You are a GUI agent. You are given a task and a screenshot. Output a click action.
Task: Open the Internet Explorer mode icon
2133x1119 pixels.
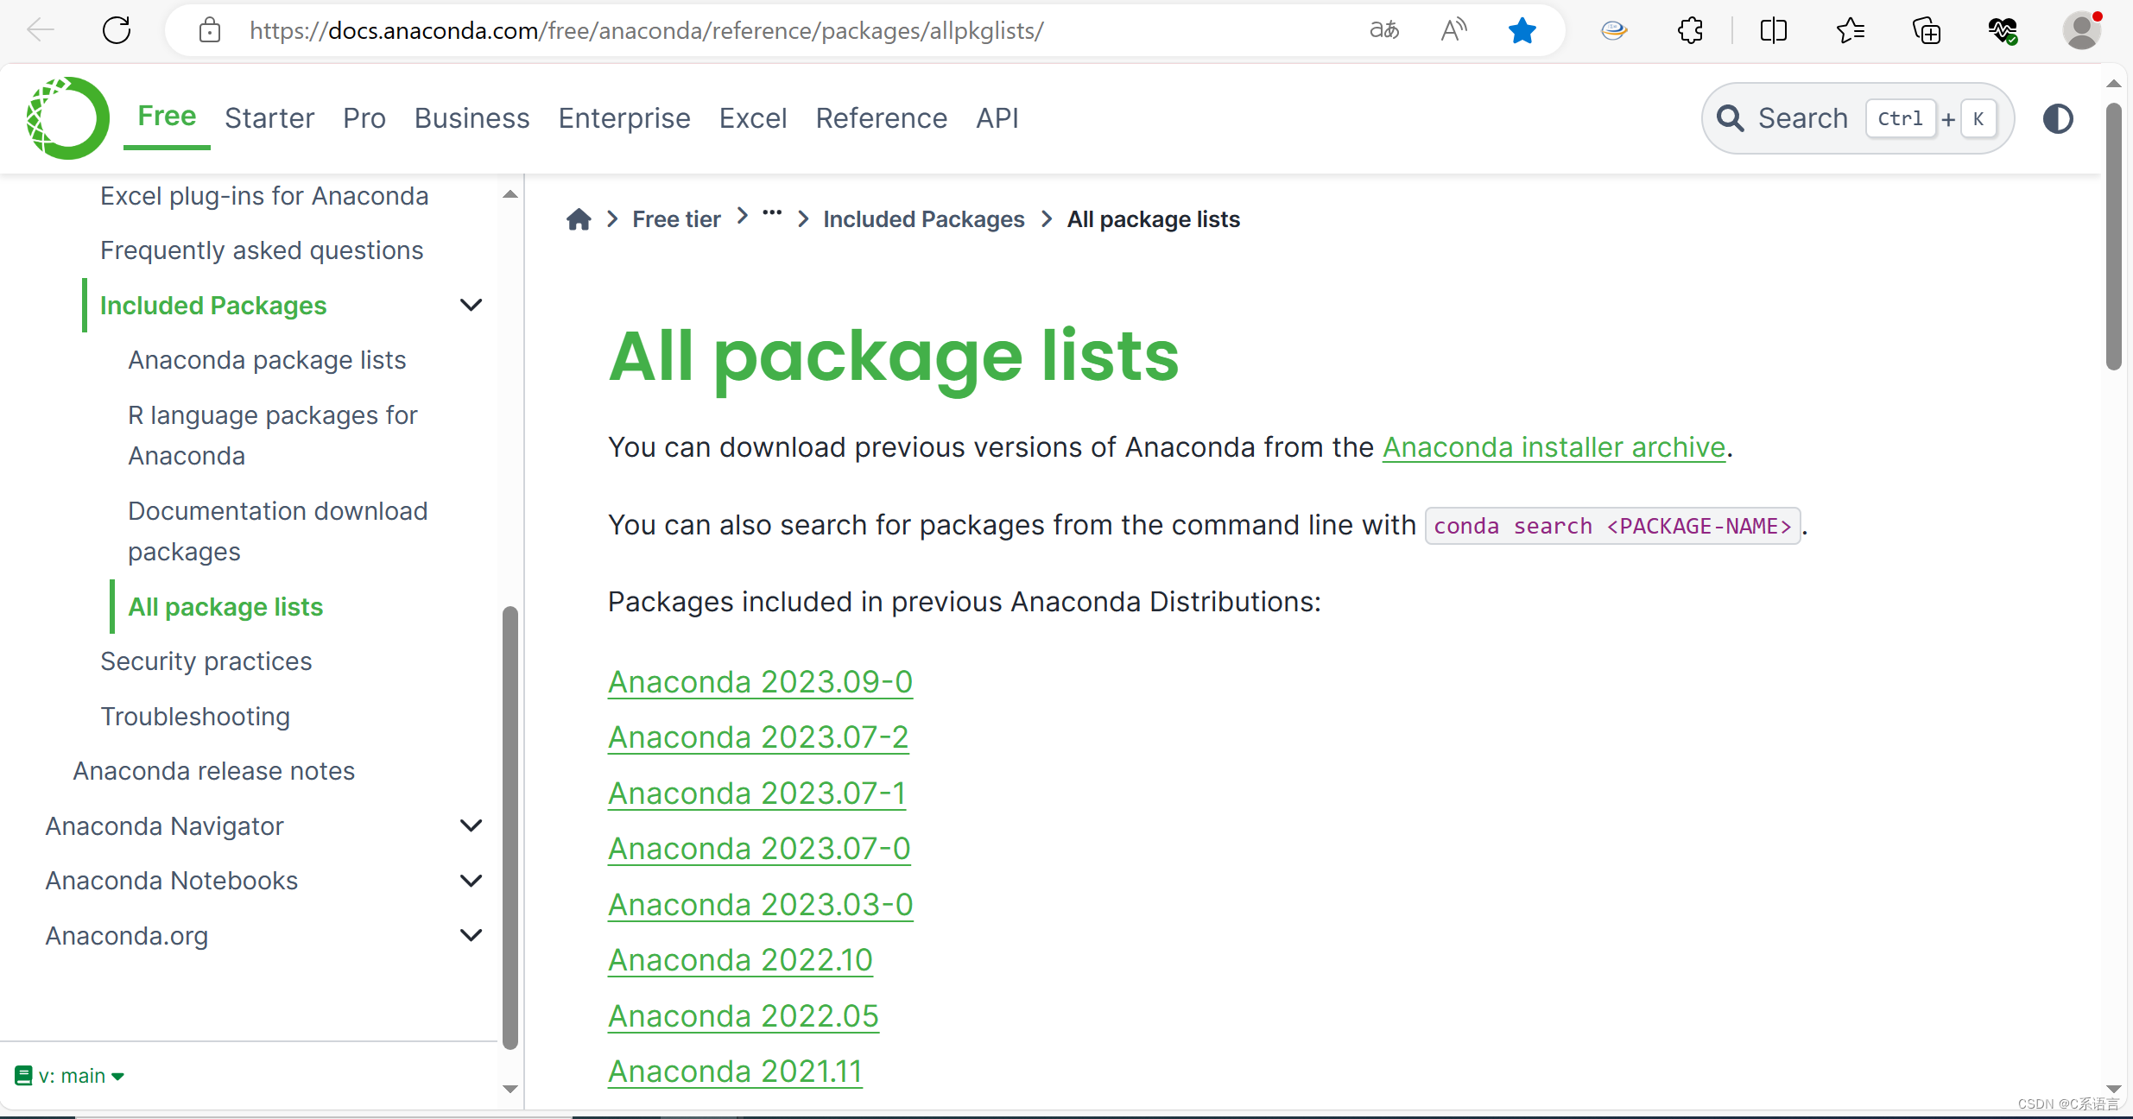[x=1613, y=31]
